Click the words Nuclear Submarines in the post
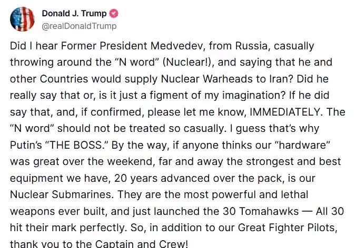This screenshot has width=356, height=248. (x=62, y=194)
